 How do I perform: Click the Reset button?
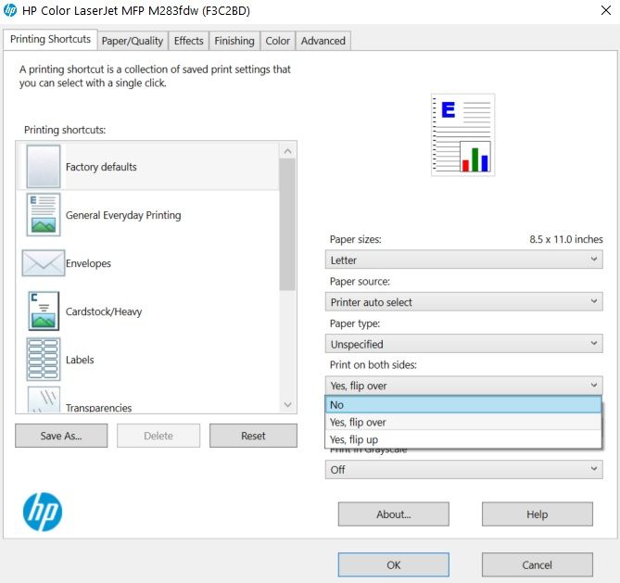coord(253,436)
